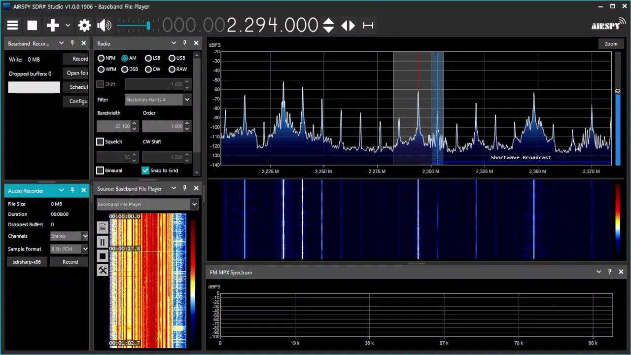Enable the Squelch checkbox
The width and height of the screenshot is (631, 355).
click(x=100, y=142)
